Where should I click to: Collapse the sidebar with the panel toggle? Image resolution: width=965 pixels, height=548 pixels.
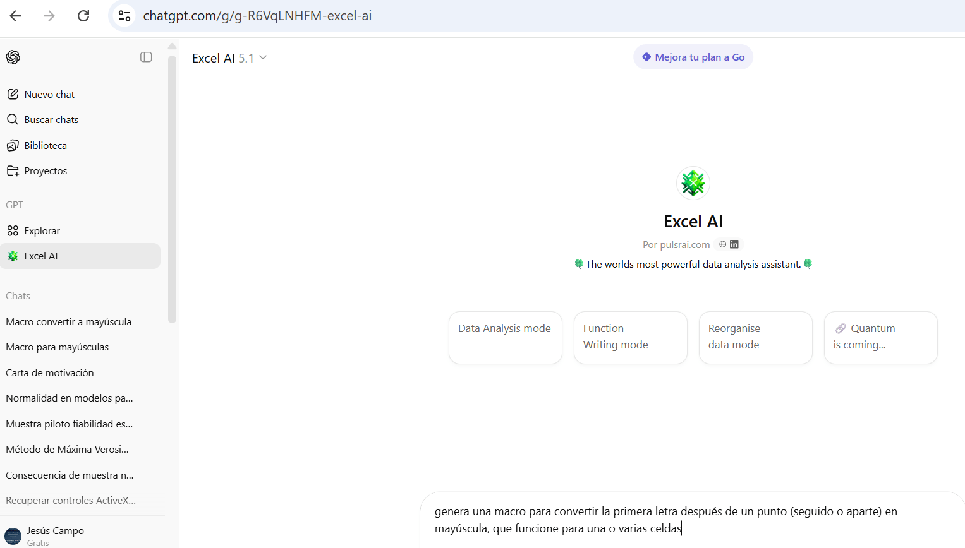coord(146,57)
